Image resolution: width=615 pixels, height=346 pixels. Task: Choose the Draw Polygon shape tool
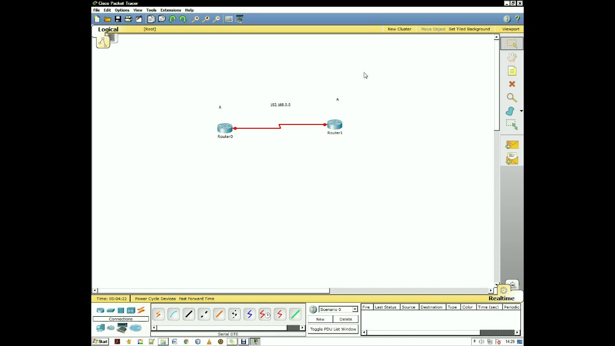[510, 111]
